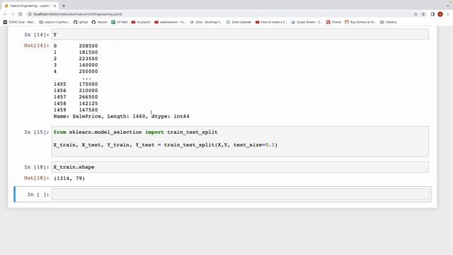Open the Zoho Bookings bookmark
This screenshot has width=453, height=255.
[206, 22]
